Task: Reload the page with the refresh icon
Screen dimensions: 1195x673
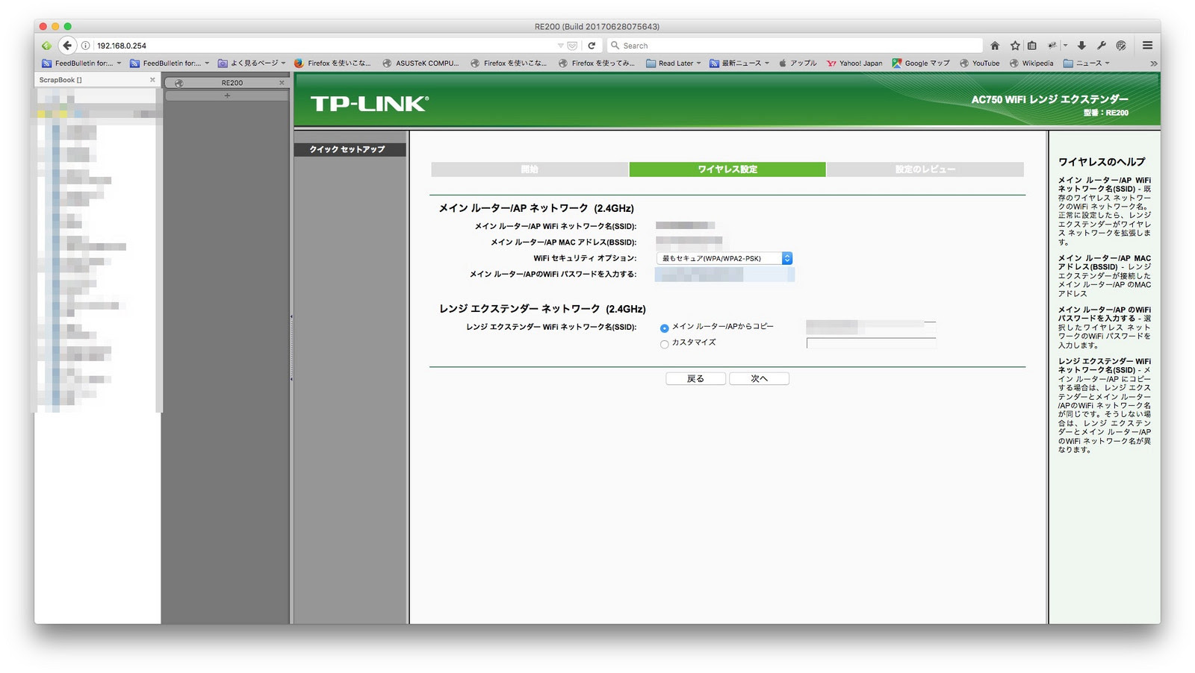Action: pos(592,45)
